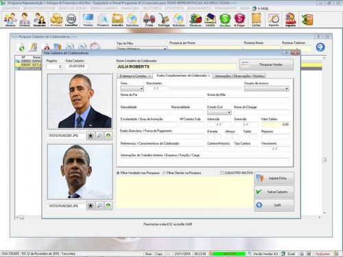Click the Pesquisar Vendas button
This screenshot has height=257, width=343.
[267, 64]
